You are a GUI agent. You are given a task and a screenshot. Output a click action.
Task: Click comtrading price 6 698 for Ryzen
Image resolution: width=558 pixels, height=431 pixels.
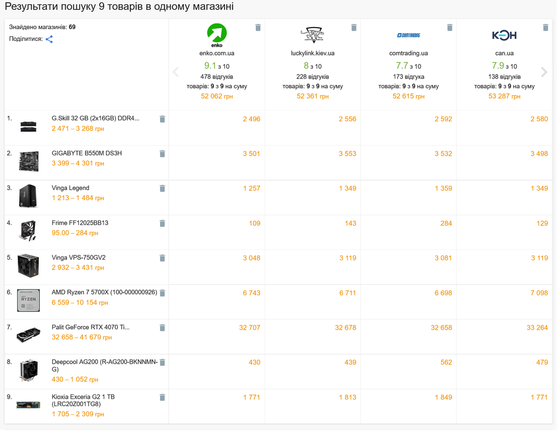click(x=443, y=293)
